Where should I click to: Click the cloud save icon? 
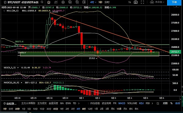(x=152, y=2)
